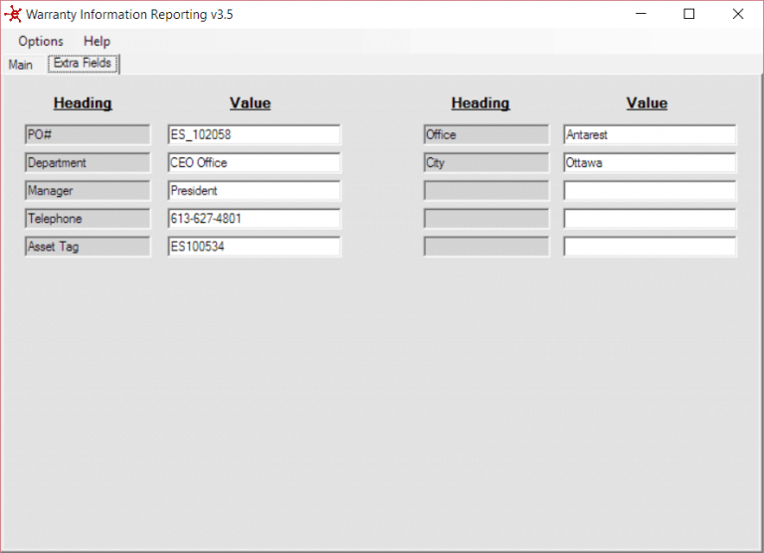764x553 pixels.
Task: Switch to the Main tab
Action: (21, 65)
